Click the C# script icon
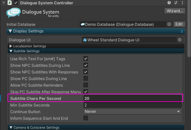191x130 pixels. (10, 3)
